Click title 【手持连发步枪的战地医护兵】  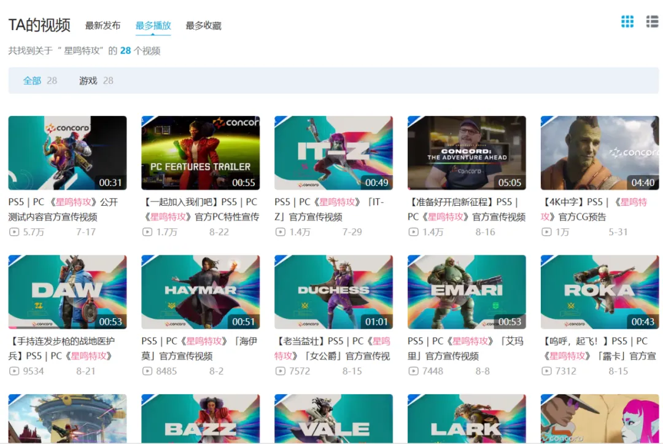pos(62,348)
